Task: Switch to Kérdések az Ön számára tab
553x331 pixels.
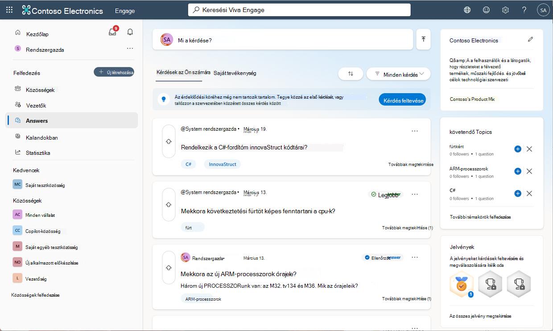Action: (x=183, y=72)
